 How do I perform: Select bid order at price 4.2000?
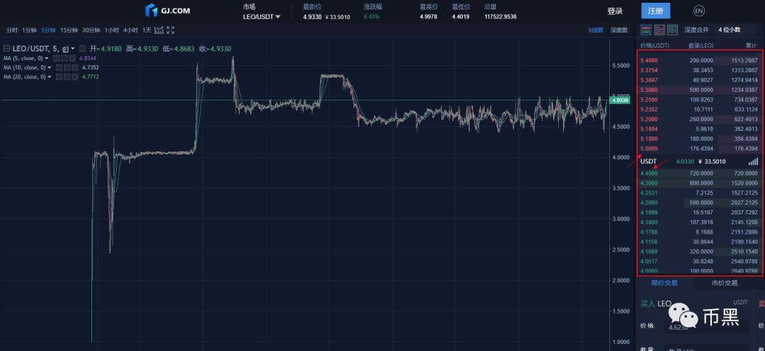700,202
